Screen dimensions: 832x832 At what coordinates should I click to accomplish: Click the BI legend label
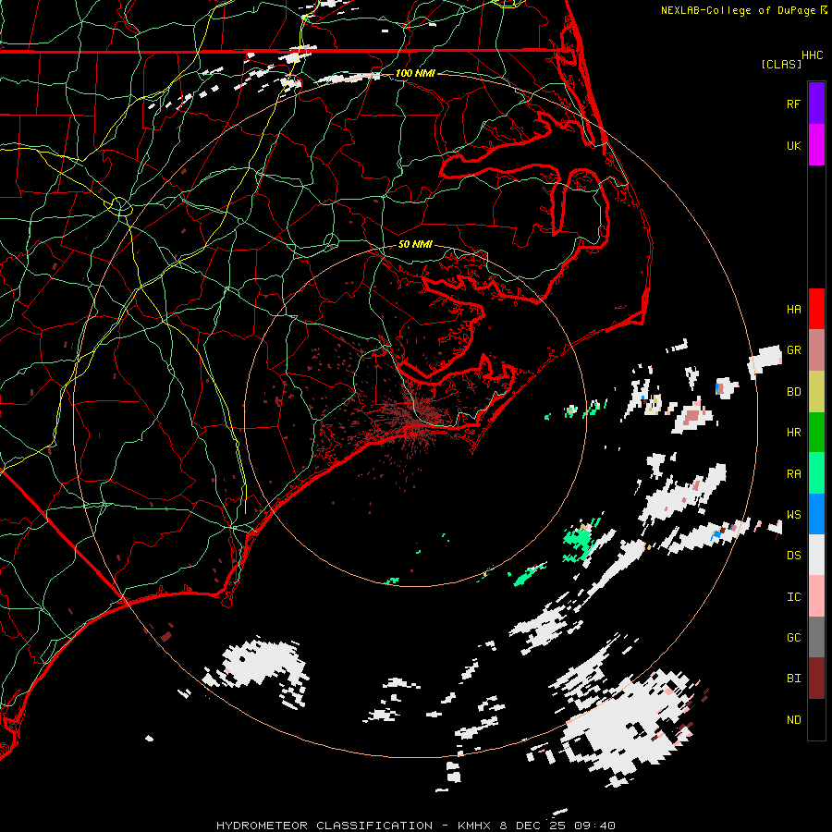click(x=794, y=679)
